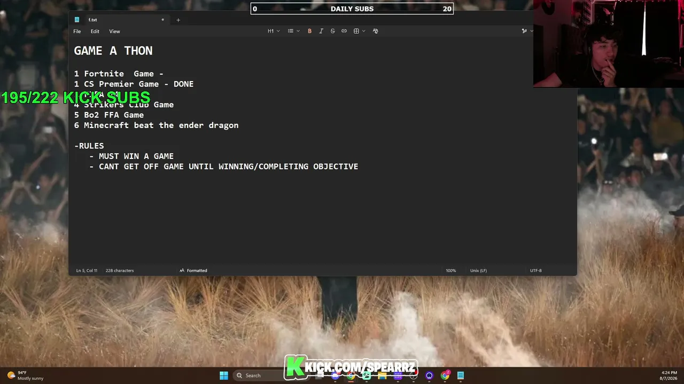Insert a link using the toolbar icon
Screen dimensions: 684x384
tap(344, 31)
